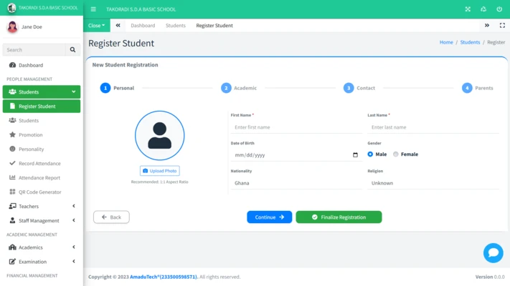The height and width of the screenshot is (286, 510).
Task: Switch to the Dashboard tab
Action: click(143, 25)
